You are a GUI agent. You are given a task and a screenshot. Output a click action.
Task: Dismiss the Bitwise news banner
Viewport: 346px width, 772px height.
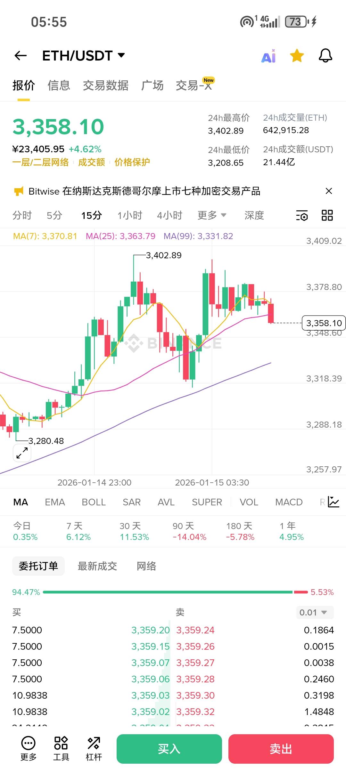point(329,191)
